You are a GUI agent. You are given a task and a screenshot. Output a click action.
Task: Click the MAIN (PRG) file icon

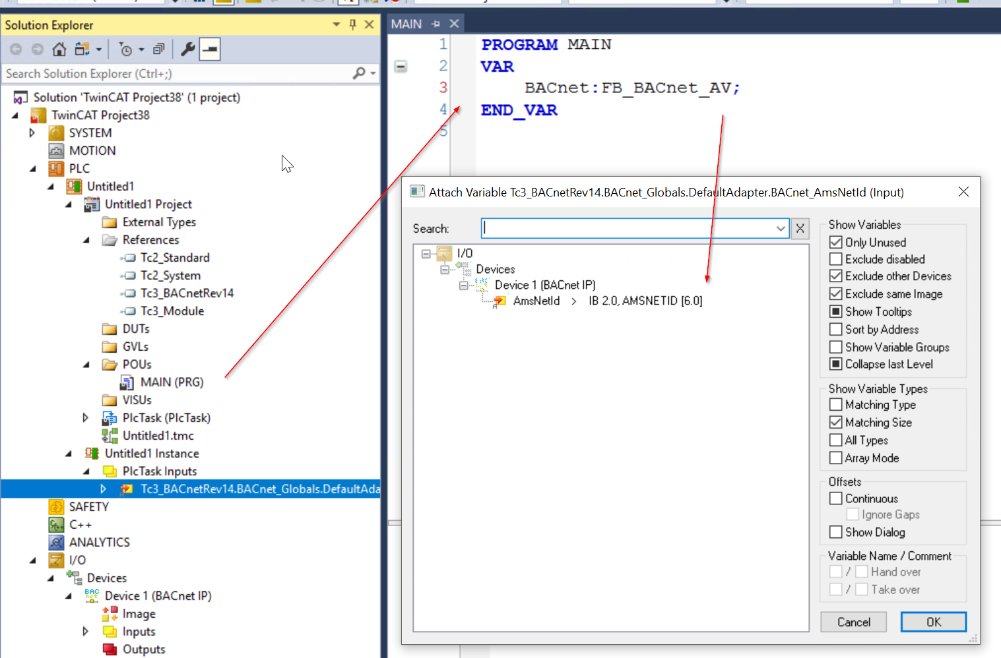pos(127,382)
